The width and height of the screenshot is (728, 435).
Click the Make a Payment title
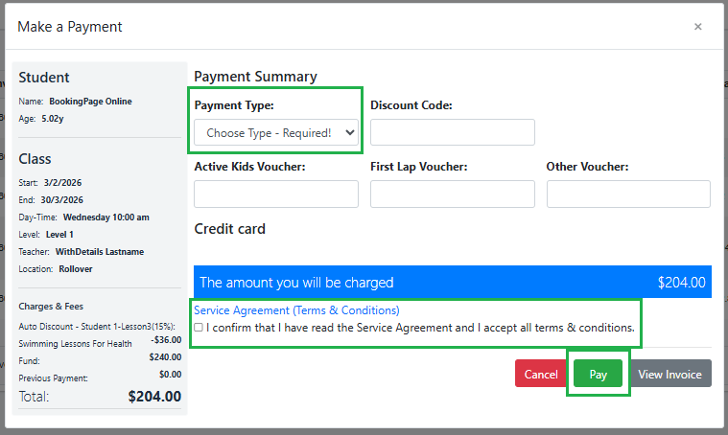[x=70, y=27]
